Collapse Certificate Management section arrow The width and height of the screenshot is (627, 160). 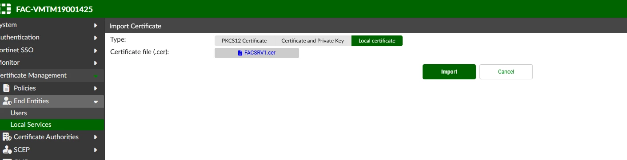[96, 76]
